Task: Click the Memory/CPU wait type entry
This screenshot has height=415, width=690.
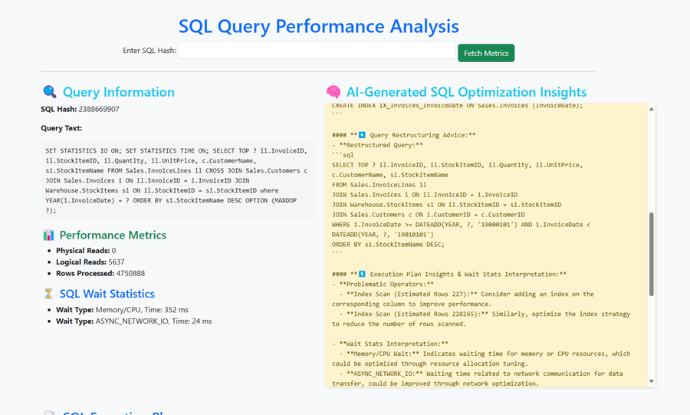Action: point(122,310)
